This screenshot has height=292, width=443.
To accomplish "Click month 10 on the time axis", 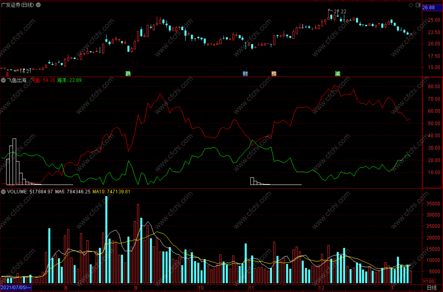I will pyautogui.click(x=201, y=288).
